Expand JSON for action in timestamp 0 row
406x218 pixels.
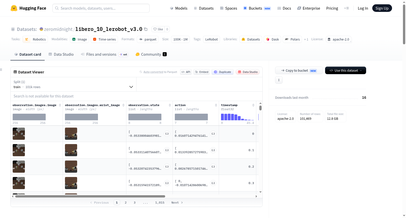coord(213,134)
